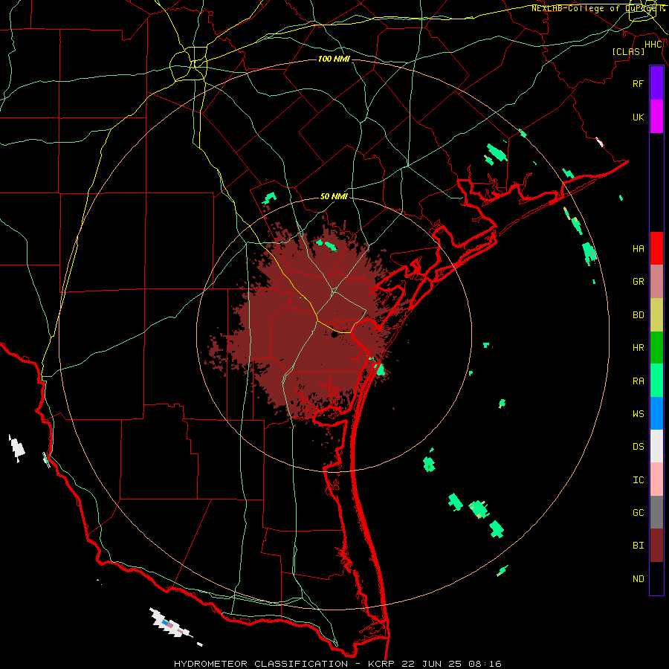Screen dimensions: 669x669
Task: Select the yellow BD legend swatch
Action: 656,315
